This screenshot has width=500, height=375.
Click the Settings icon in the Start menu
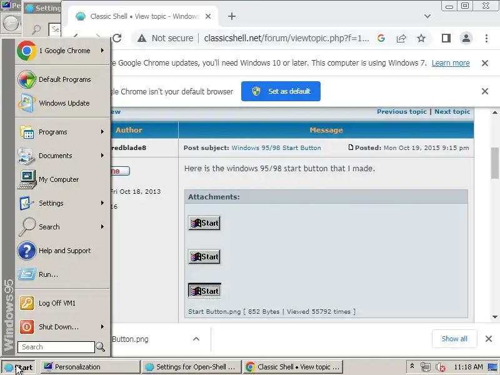point(26,203)
